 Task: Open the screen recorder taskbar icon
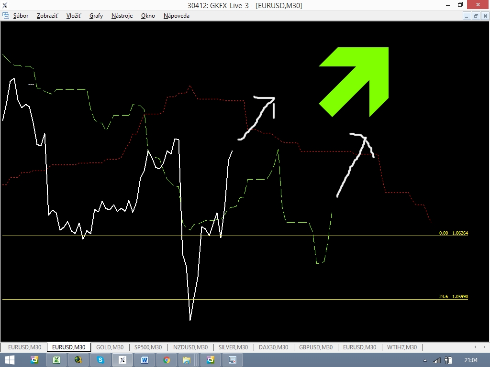232,360
